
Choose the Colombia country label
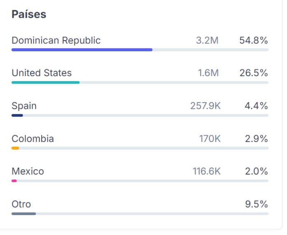pyautogui.click(x=33, y=139)
